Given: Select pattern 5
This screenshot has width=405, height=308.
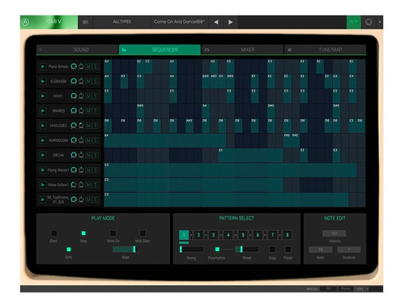Looking at the screenshot, I should pyautogui.click(x=243, y=235).
